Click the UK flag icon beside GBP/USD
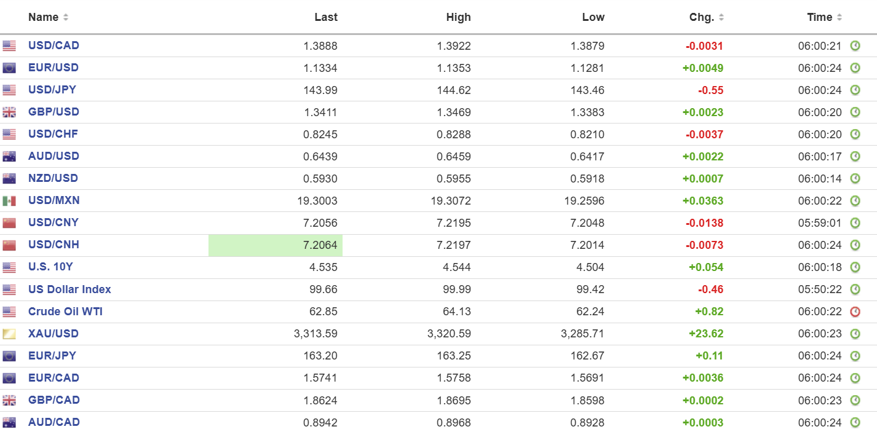 tap(9, 112)
